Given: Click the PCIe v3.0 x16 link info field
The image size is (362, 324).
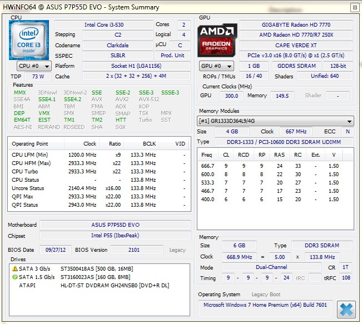Looking at the screenshot, I should [296, 56].
